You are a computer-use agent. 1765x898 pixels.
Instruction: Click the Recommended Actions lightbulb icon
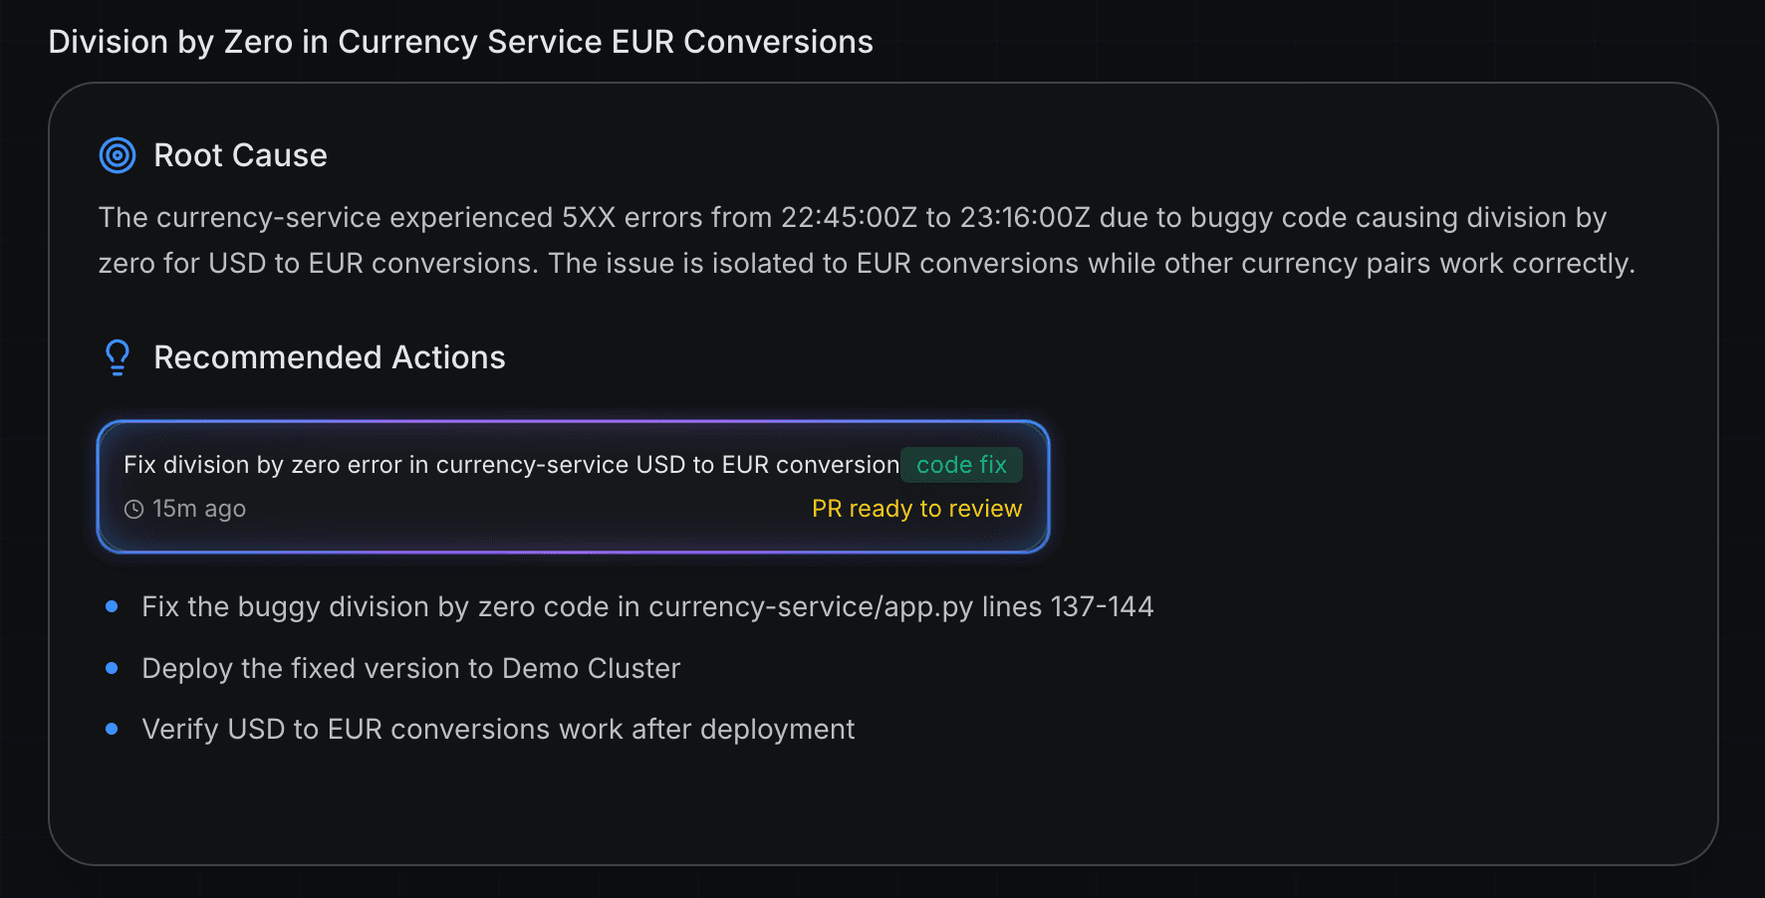118,357
